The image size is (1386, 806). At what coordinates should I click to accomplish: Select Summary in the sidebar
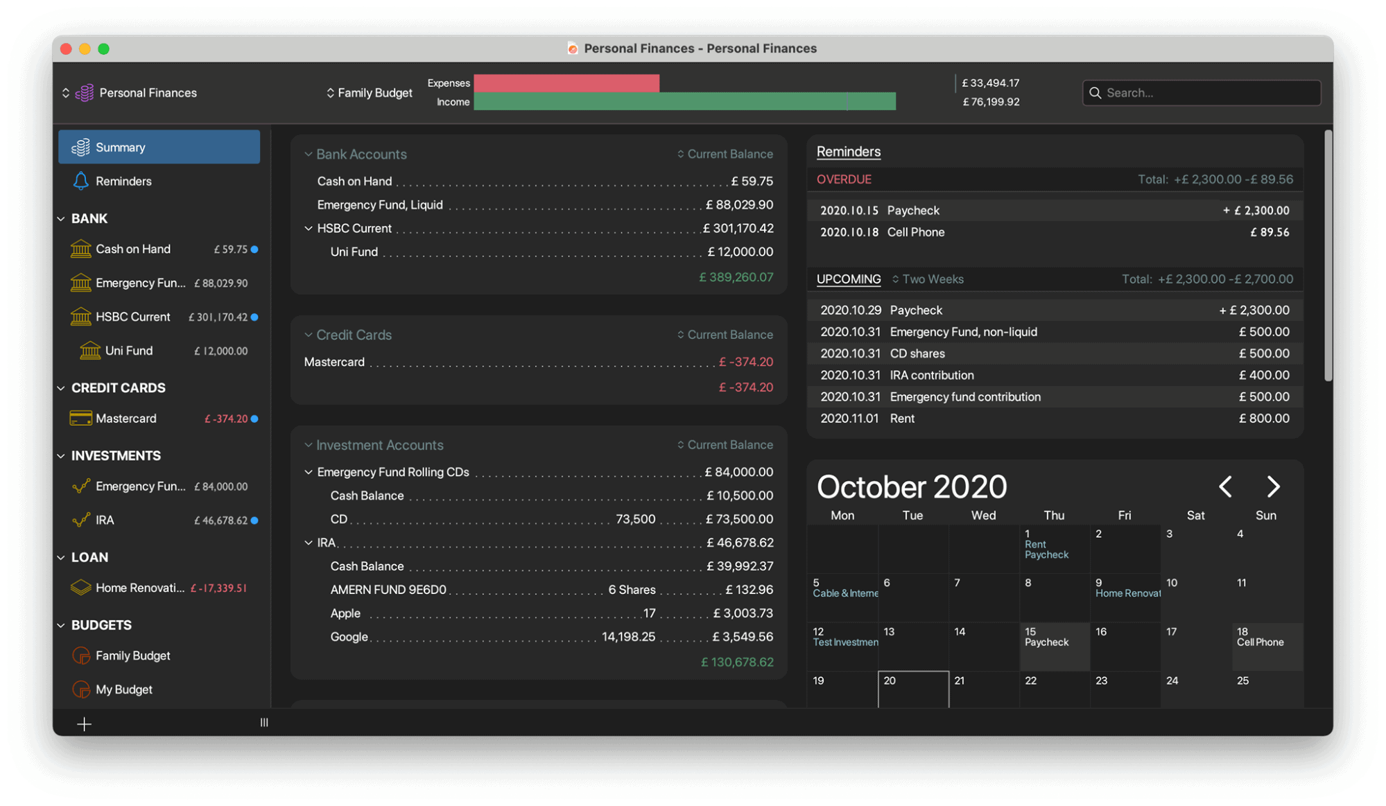(159, 147)
